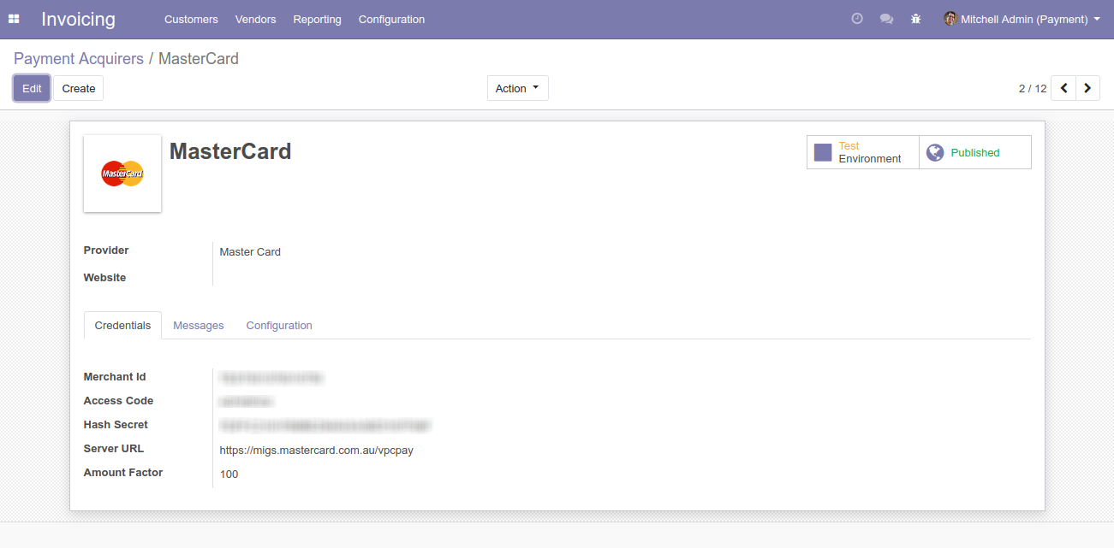Click the Test Environment purple square icon
Screen dimensions: 1114x548
(823, 152)
